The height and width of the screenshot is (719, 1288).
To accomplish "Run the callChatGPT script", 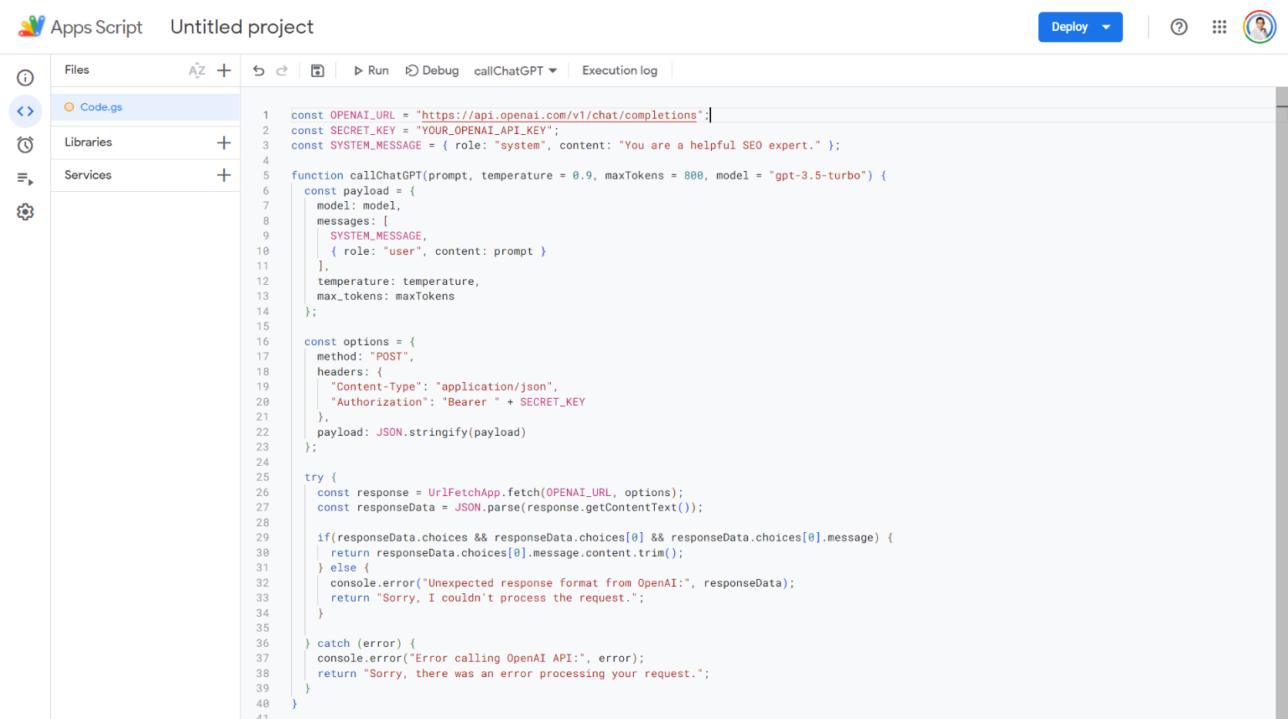I will click(370, 70).
